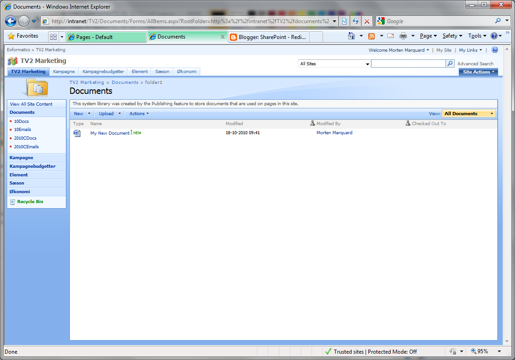Click the RSS feeds icon
The image size is (515, 360).
[371, 36]
